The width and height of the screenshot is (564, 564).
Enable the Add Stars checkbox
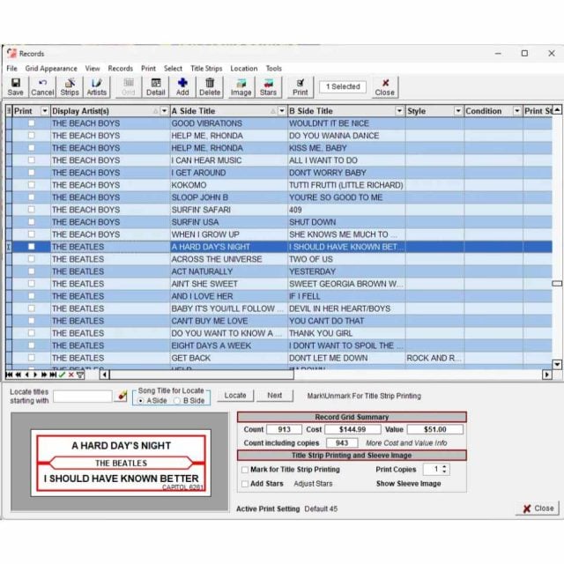pos(245,484)
